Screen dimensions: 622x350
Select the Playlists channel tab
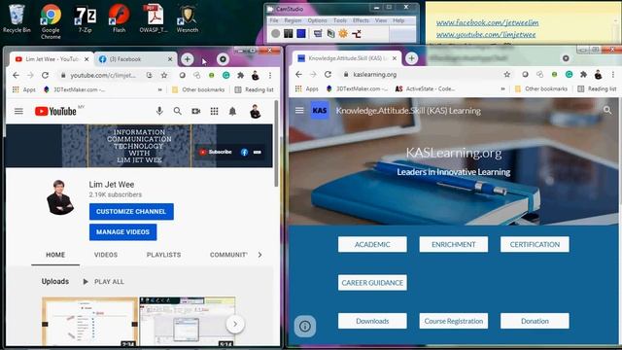pos(163,255)
